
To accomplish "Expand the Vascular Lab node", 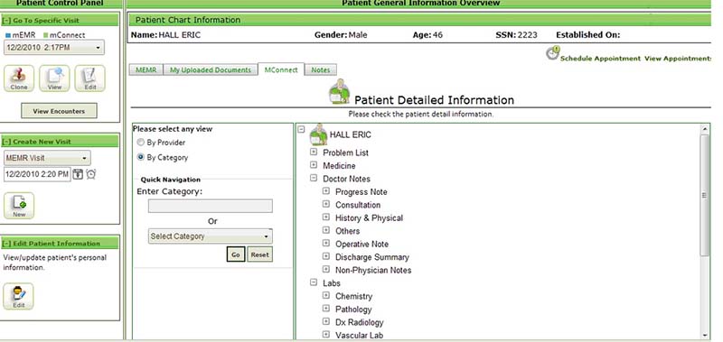I will click(326, 335).
